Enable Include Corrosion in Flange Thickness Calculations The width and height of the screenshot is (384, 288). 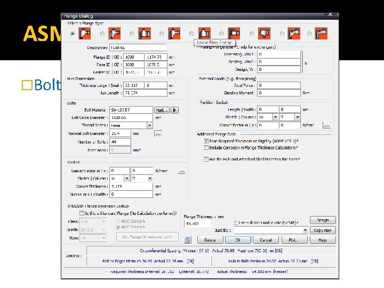206,147
